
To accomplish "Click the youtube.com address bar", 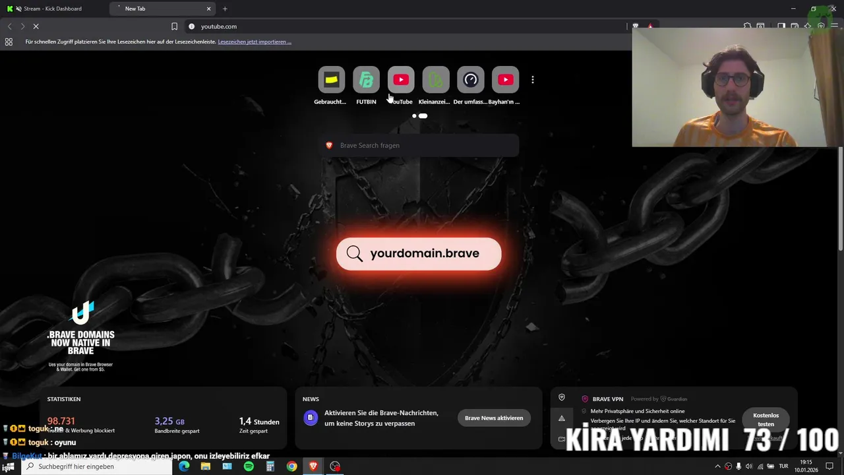I will point(409,26).
